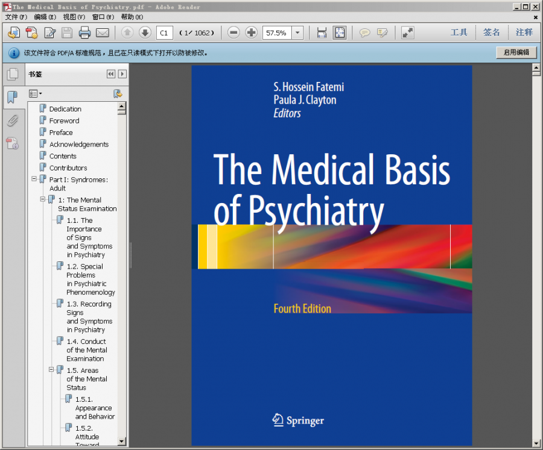This screenshot has width=543, height=450.
Task: Switch to Read Mode full-screen icon
Action: point(408,33)
